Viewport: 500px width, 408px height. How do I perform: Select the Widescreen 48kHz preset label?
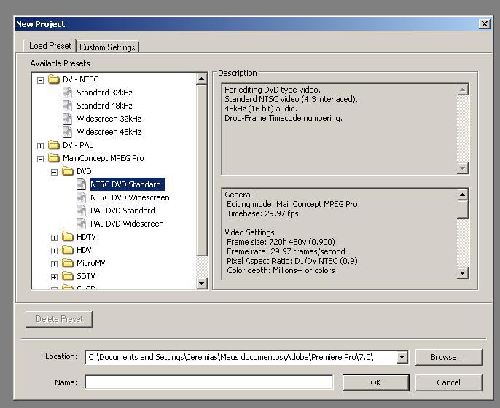(109, 132)
